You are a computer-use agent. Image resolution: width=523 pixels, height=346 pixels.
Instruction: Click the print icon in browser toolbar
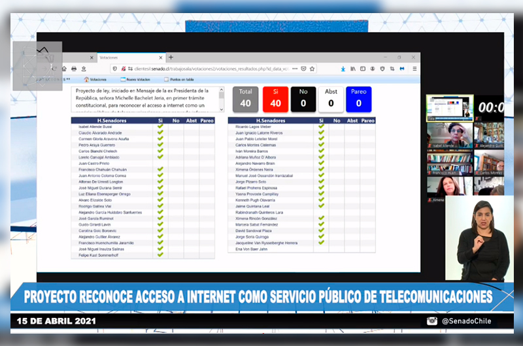tap(74, 69)
